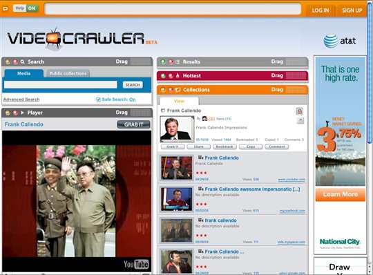Viewport: 373px width, 275px height.
Task: Open the Advanced Search link
Action: 21,99
